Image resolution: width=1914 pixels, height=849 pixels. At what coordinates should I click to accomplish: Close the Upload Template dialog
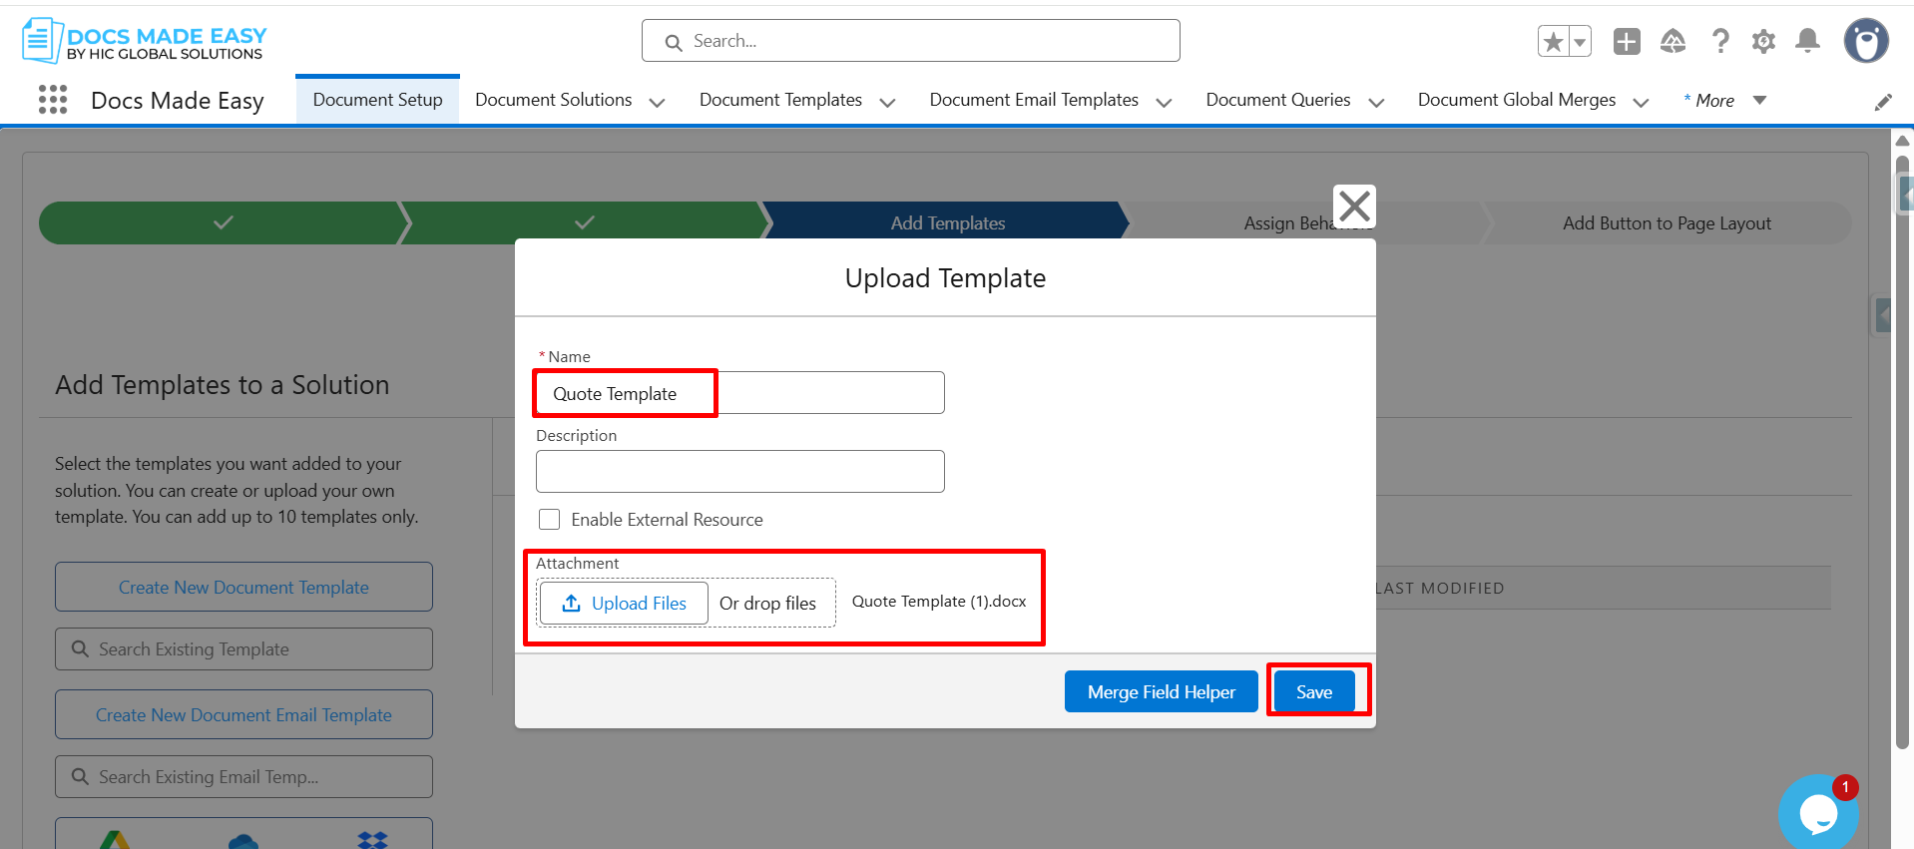point(1354,207)
